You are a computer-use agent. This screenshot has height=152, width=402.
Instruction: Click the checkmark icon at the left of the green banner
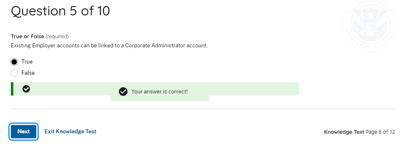[x=26, y=89]
